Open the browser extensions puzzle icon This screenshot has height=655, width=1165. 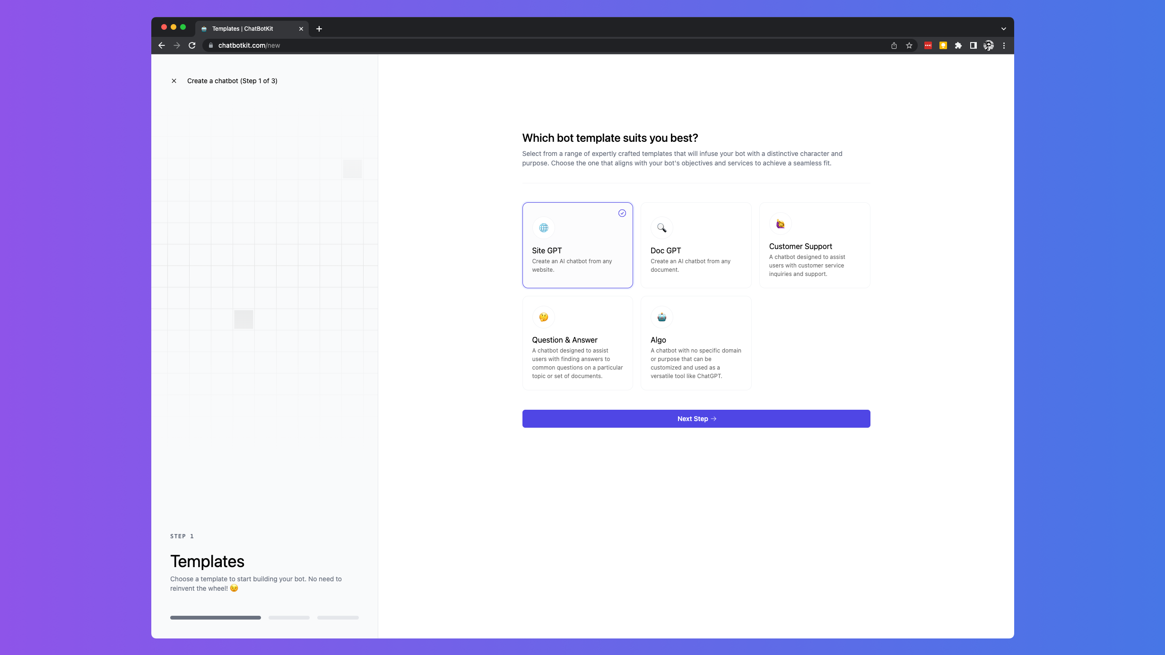tap(958, 45)
